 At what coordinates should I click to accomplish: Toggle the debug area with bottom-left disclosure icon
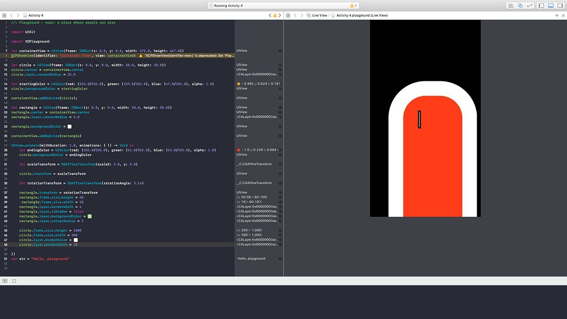point(4,281)
